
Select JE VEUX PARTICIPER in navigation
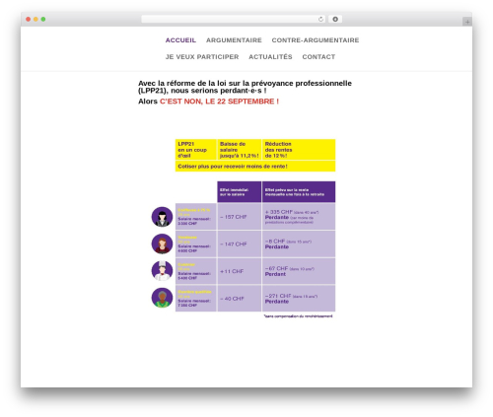click(202, 57)
